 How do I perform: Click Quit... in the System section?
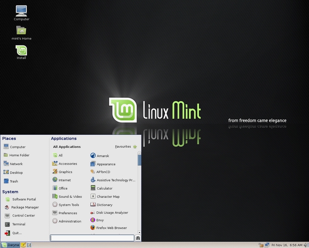(x=13, y=233)
